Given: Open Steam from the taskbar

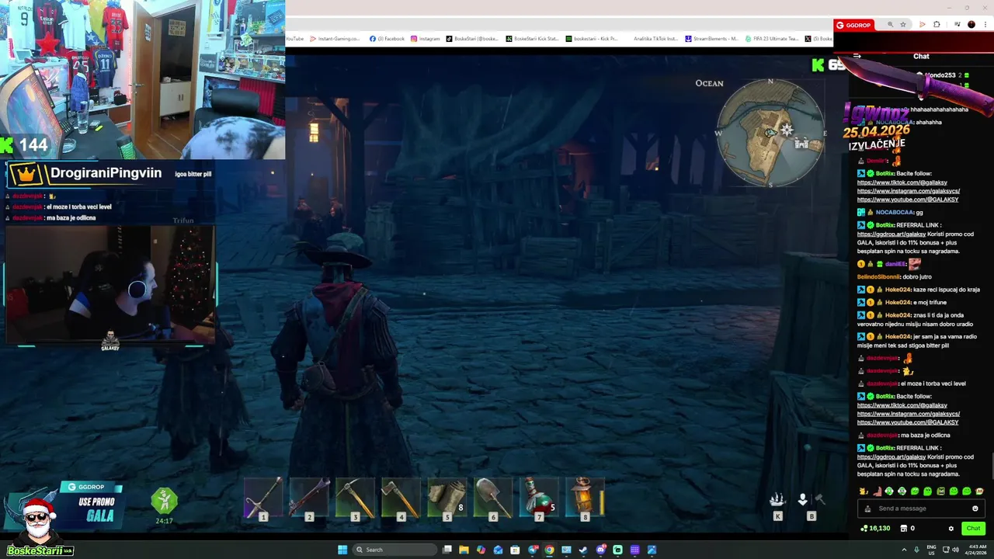Looking at the screenshot, I should pos(583,550).
